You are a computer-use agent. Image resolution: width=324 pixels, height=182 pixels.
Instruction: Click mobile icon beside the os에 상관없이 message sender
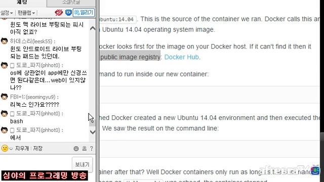(x=12, y=66)
